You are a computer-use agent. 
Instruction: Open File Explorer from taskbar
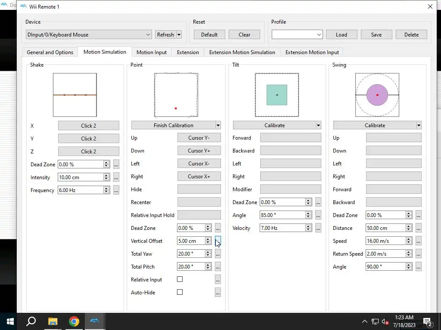53,321
